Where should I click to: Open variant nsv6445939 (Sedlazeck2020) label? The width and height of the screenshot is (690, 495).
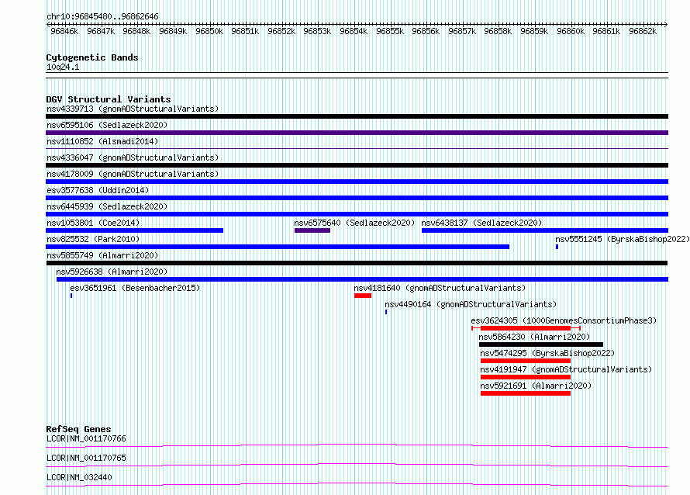[x=107, y=206]
